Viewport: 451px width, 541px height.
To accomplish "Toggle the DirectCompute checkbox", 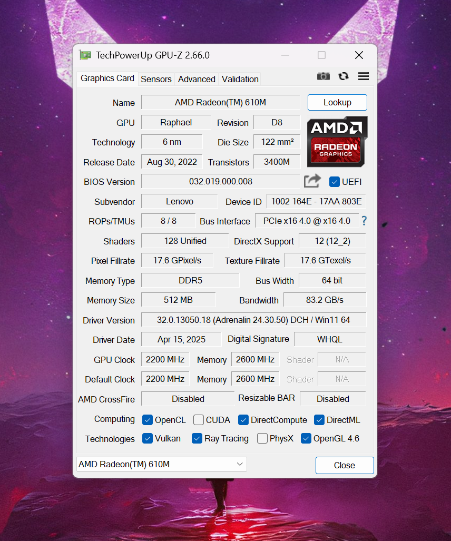I will point(243,420).
